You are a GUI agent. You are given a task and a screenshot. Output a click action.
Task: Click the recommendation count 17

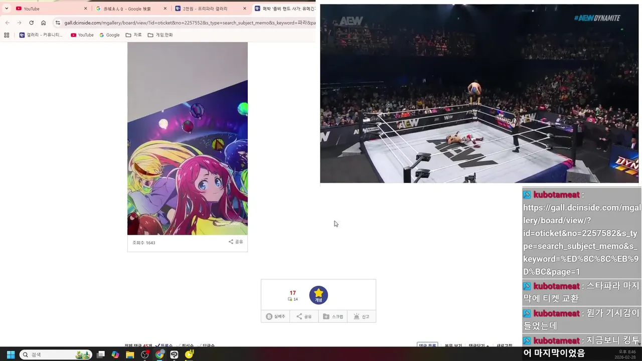tap(292, 293)
